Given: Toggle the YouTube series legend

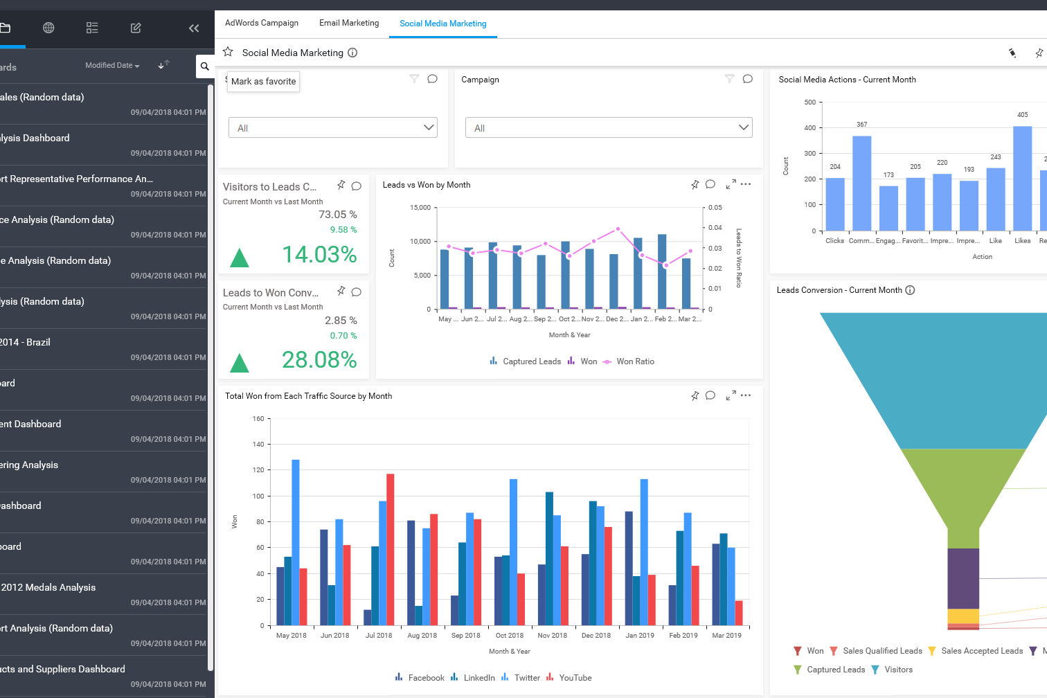Looking at the screenshot, I should tap(569, 678).
